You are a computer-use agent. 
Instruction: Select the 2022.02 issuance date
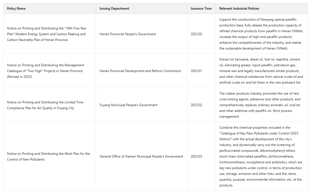(x=196, y=34)
